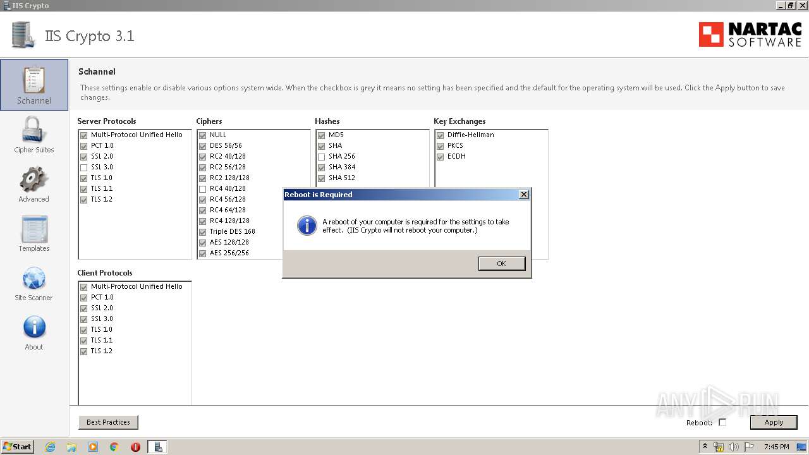Toggle server PCT 1.0 checkbox
Image resolution: width=809 pixels, height=455 pixels.
[83, 146]
